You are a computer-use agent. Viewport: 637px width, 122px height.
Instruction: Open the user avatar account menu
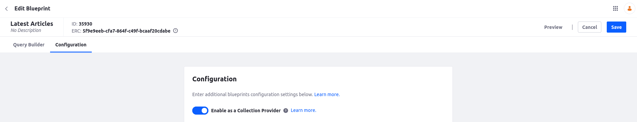(629, 8)
